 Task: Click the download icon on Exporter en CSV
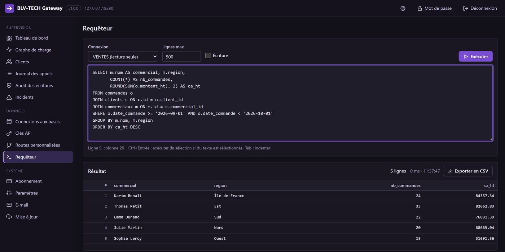[450, 171]
